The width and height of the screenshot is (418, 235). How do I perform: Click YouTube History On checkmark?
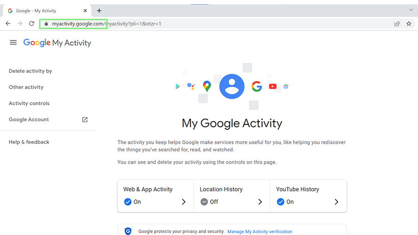click(280, 202)
